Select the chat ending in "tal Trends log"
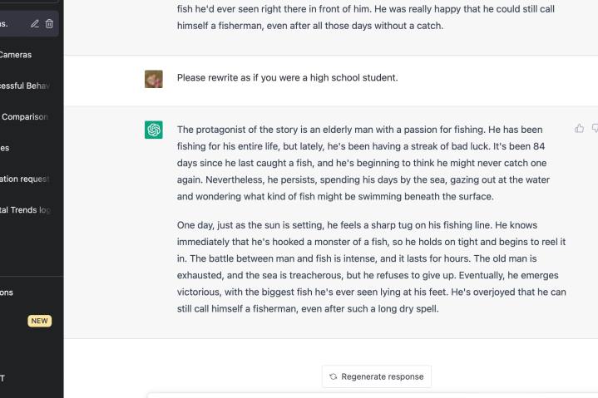The width and height of the screenshot is (598, 398). tap(26, 210)
